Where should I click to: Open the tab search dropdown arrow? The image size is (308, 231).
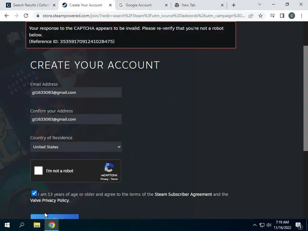pyautogui.click(x=260, y=4)
